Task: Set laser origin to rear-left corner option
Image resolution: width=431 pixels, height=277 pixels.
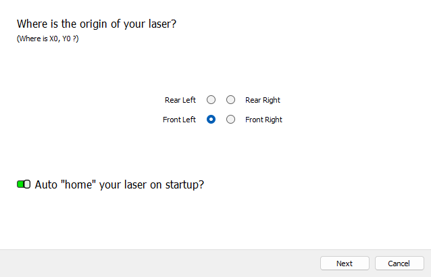Action: 211,100
